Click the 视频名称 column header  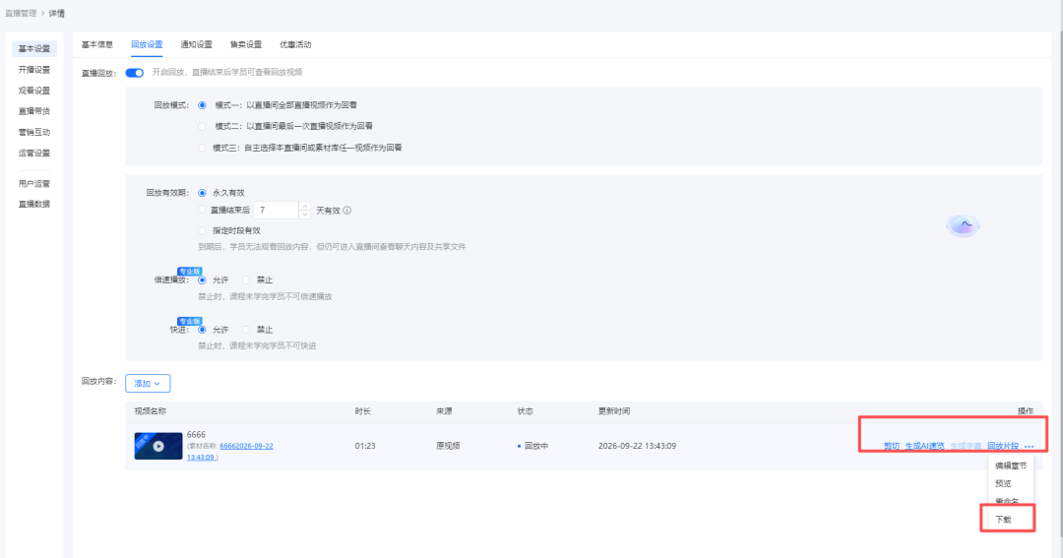click(150, 411)
